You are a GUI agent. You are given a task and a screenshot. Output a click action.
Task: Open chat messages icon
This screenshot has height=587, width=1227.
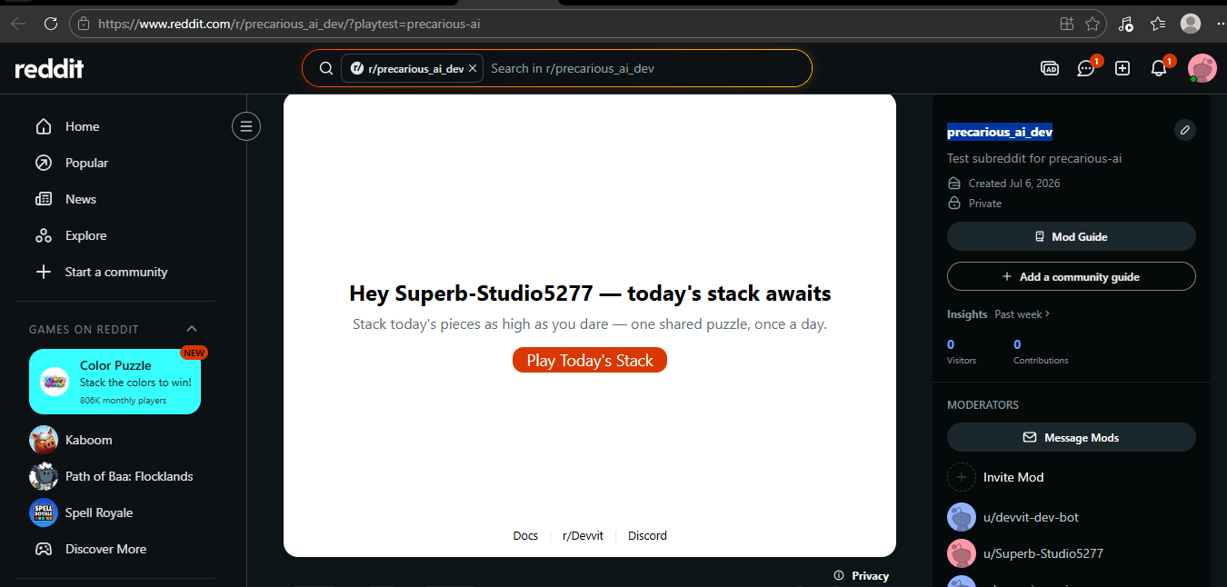1086,68
